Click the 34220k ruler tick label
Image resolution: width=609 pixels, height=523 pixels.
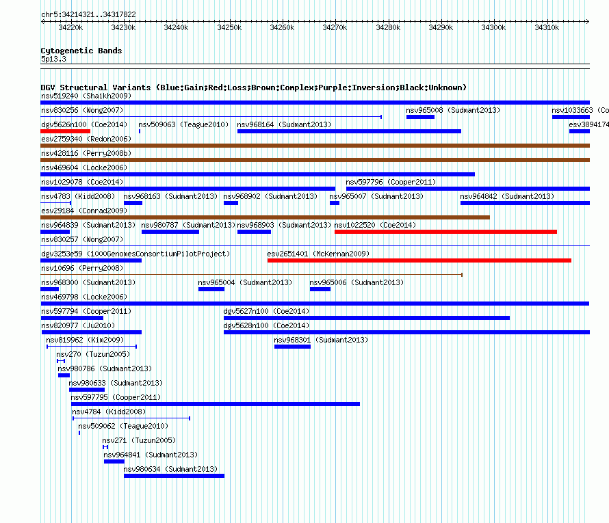coord(70,27)
